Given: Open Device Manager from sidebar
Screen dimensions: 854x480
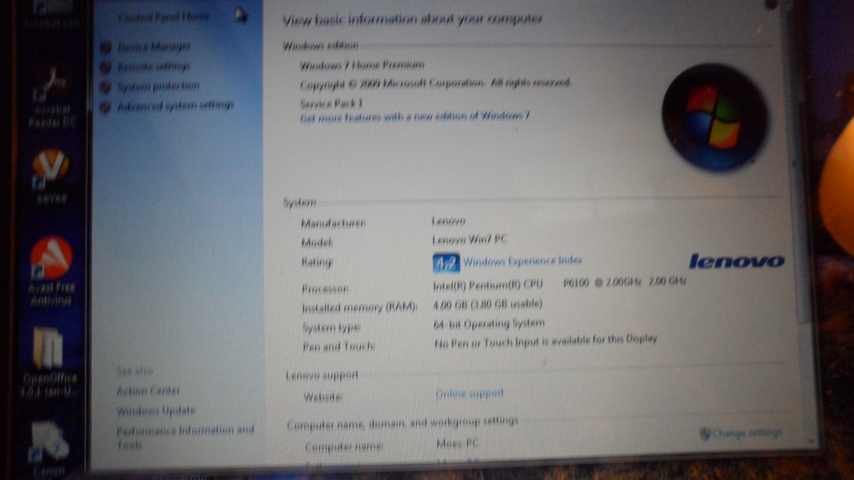Looking at the screenshot, I should coord(154,47).
